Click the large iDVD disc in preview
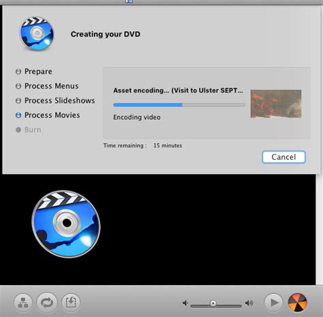The width and height of the screenshot is (323, 317). tap(66, 224)
